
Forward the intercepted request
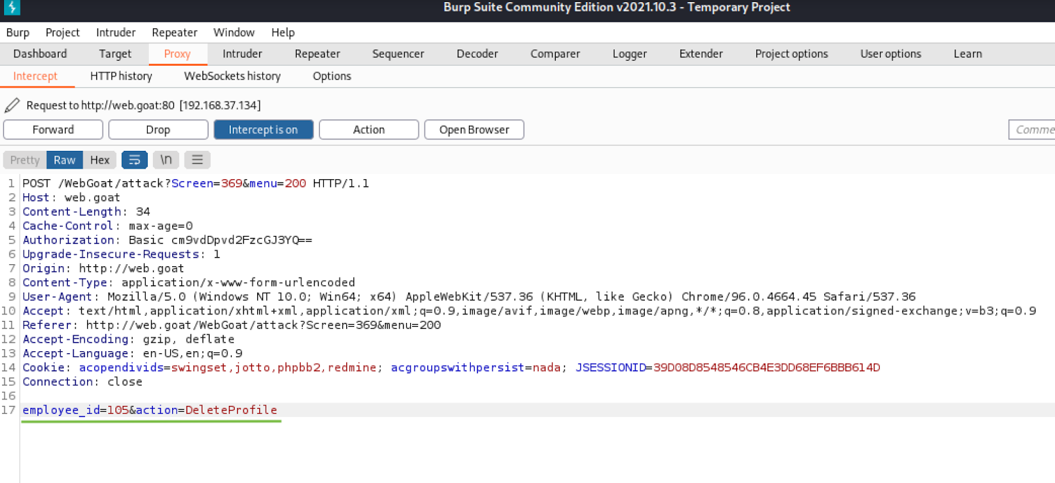pyautogui.click(x=53, y=130)
